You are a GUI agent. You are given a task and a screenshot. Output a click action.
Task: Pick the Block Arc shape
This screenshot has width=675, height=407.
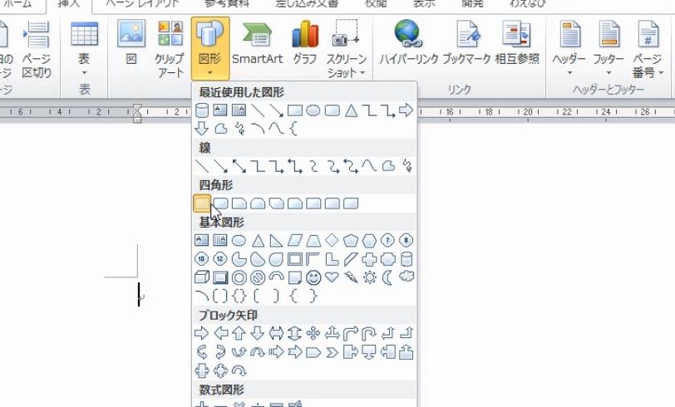click(x=276, y=277)
